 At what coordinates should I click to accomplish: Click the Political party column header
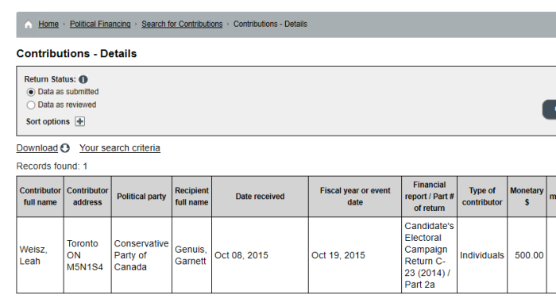[x=141, y=197]
